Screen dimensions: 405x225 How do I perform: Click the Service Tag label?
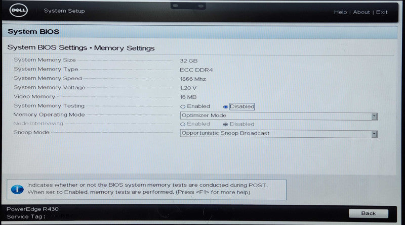(x=26, y=217)
